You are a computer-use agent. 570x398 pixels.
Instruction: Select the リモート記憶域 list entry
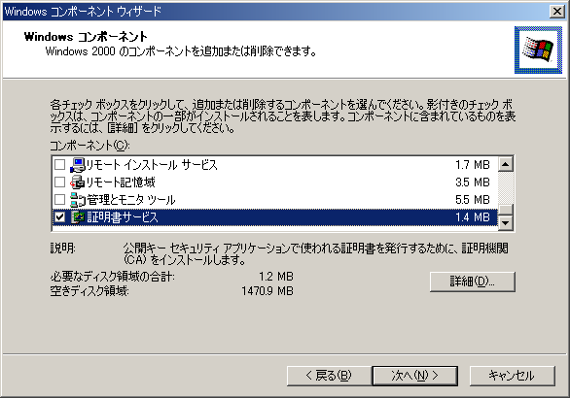tap(275, 182)
